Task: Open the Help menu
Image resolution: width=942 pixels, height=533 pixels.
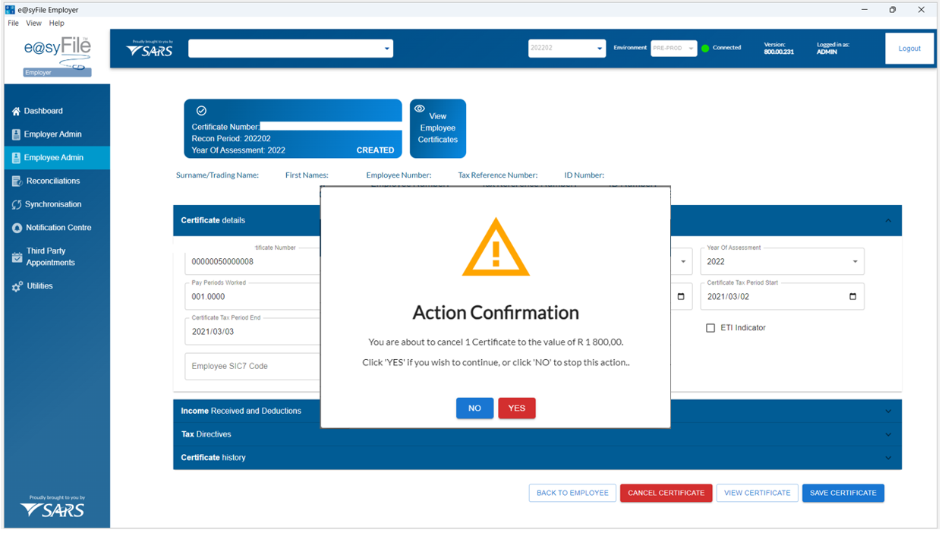Action: 57,24
